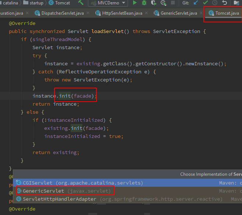
Task: Start debugging with the bug icon
Action: coord(144,3)
